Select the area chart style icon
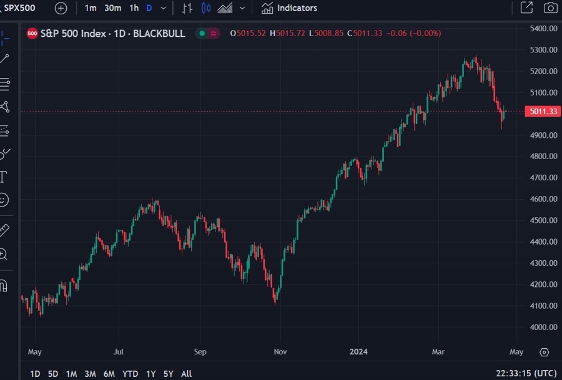This screenshot has width=562, height=380. tap(225, 8)
